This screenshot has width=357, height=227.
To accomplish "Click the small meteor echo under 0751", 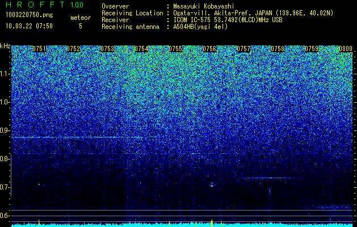I will pyautogui.click(x=39, y=184).
